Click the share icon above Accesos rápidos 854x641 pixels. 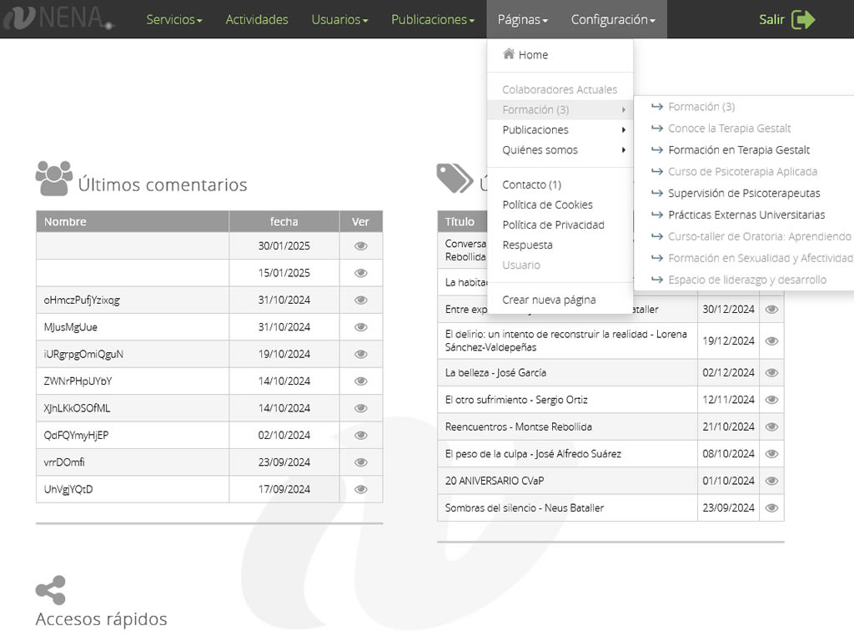51,591
